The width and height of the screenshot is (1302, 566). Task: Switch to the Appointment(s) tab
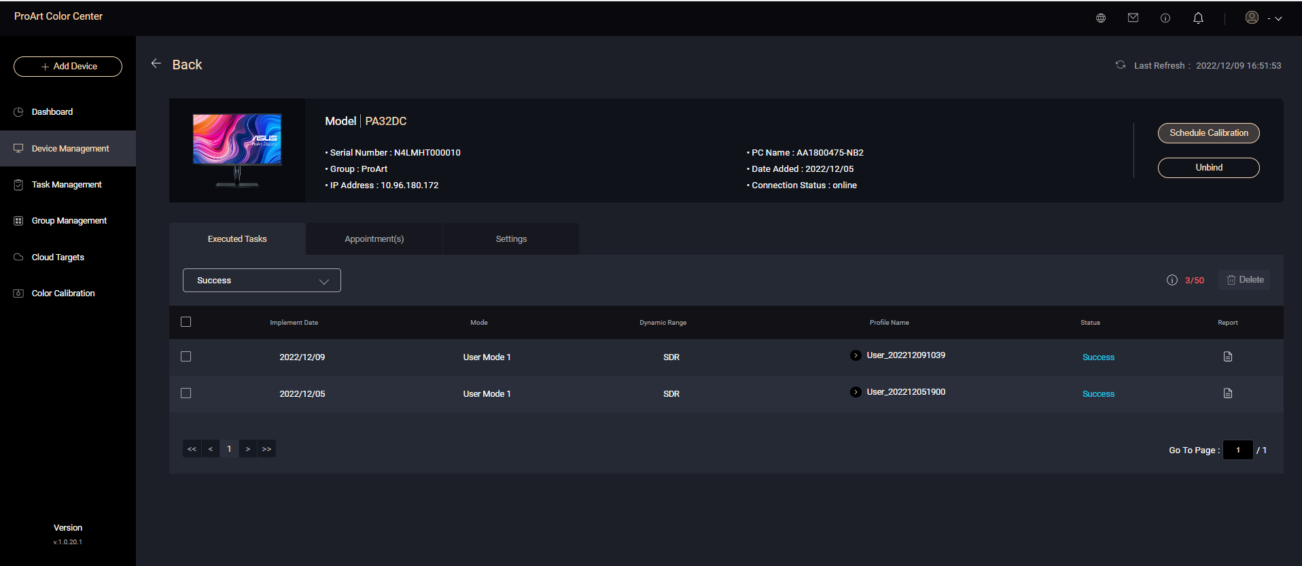374,239
